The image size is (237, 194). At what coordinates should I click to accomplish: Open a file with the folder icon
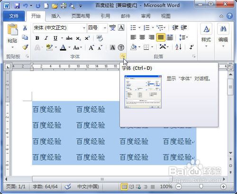pos(55,6)
